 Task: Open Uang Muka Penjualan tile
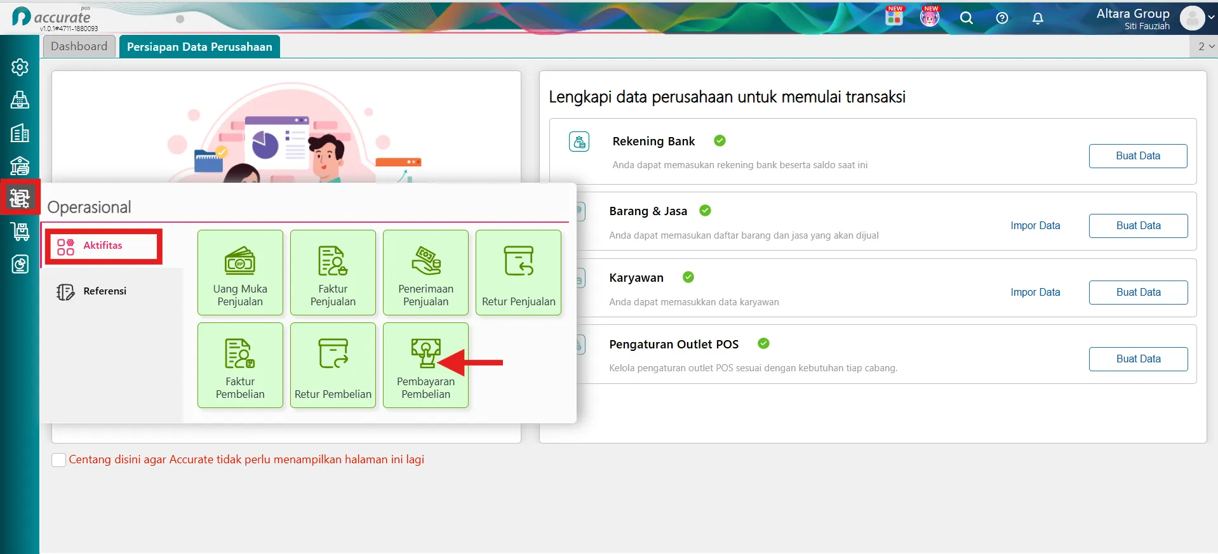coord(240,272)
